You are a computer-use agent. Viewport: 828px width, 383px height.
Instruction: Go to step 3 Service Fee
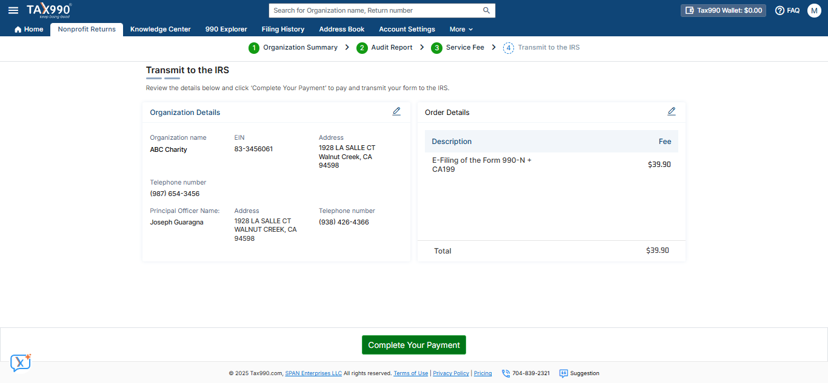click(x=458, y=48)
